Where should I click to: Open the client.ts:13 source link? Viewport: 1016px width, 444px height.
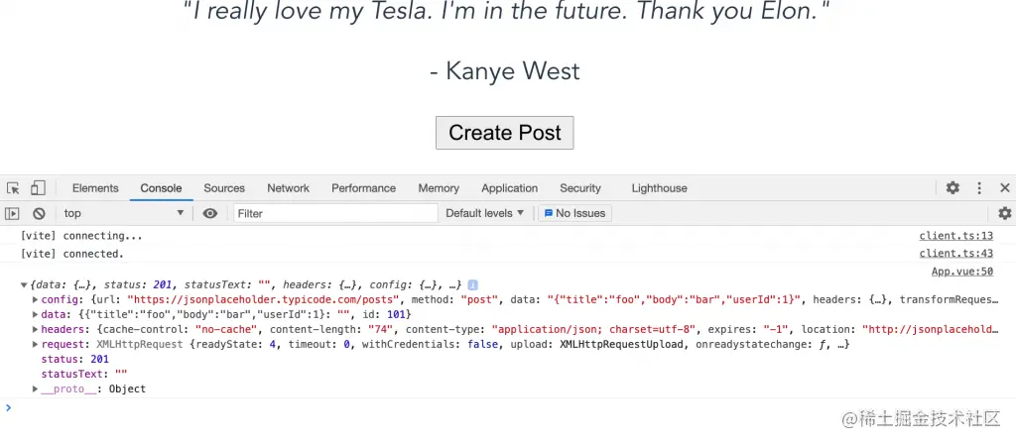[955, 236]
